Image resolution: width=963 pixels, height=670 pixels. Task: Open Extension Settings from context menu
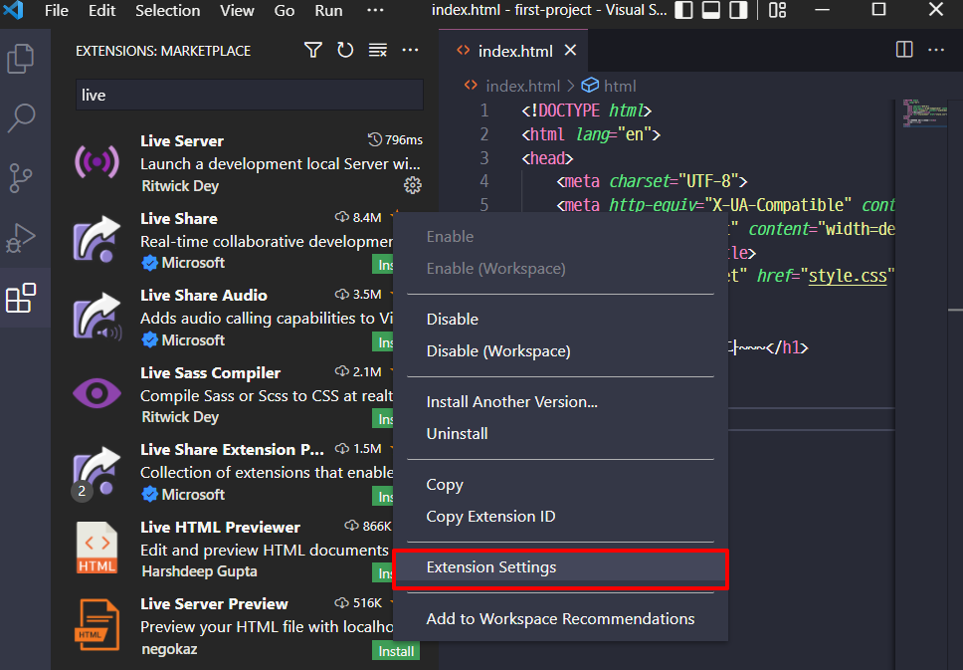(560, 567)
